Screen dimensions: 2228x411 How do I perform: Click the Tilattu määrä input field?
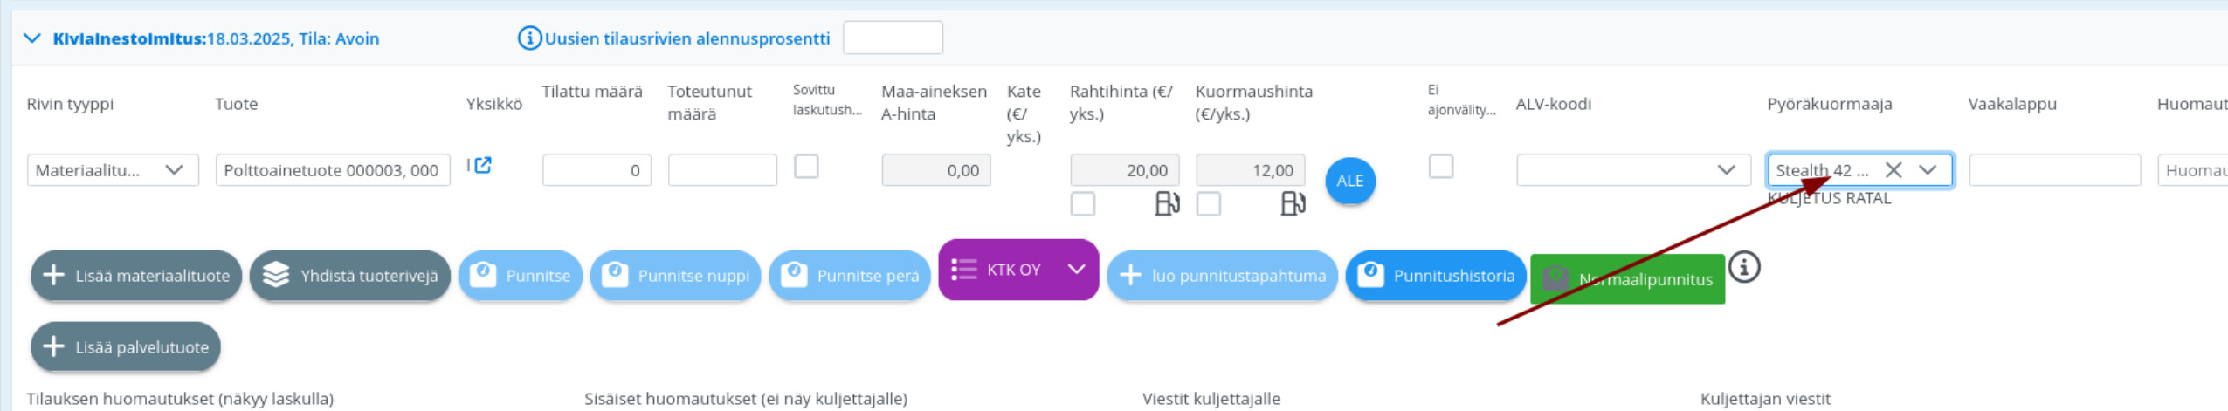pos(597,170)
